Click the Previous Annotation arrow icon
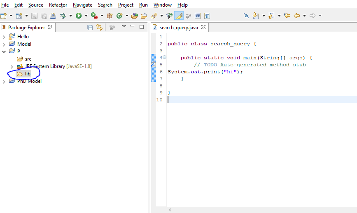Screen dimensions: 357x213 pos(271,16)
